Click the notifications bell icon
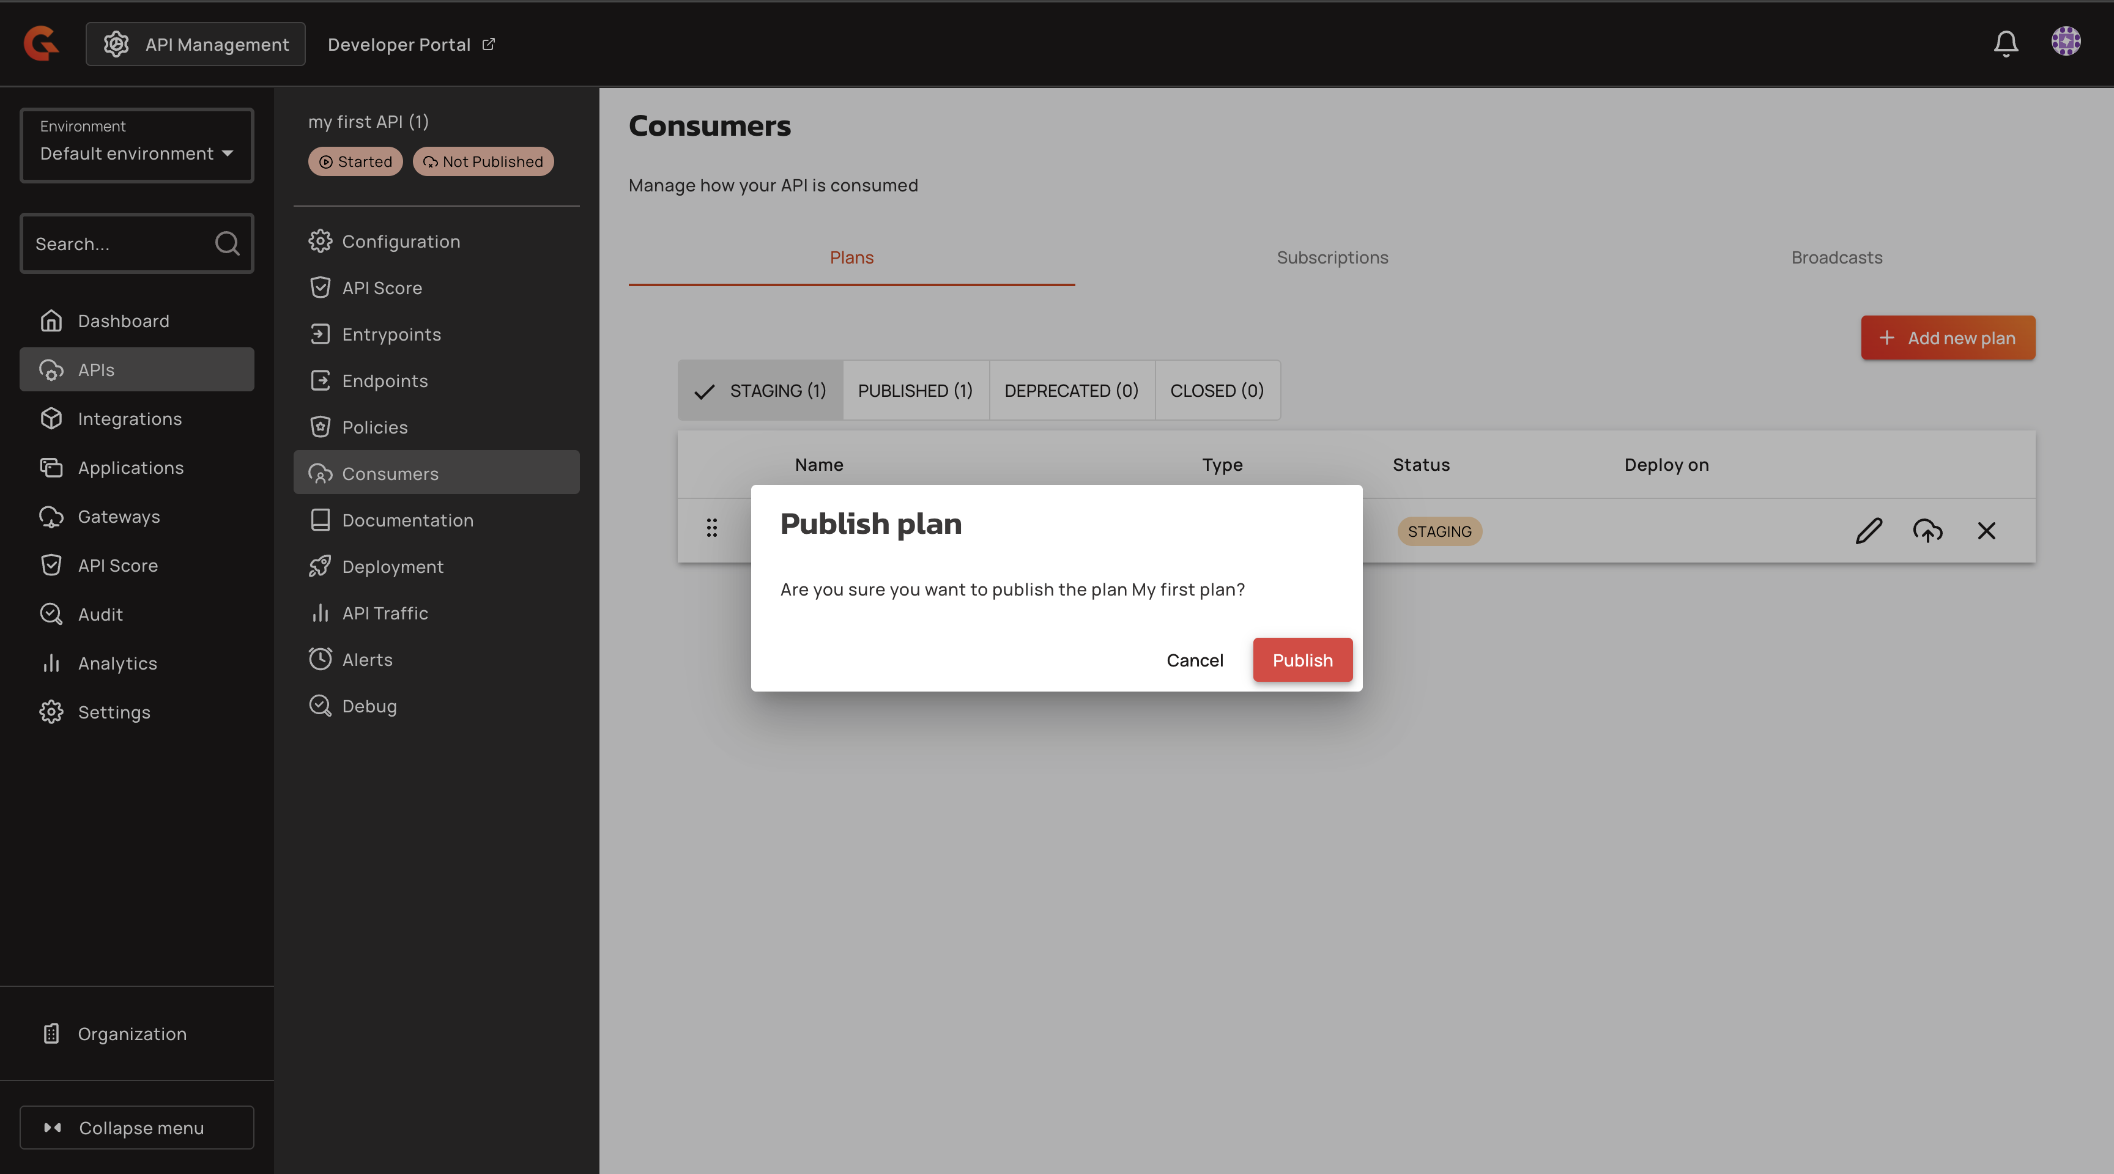2114x1174 pixels. click(x=2006, y=43)
